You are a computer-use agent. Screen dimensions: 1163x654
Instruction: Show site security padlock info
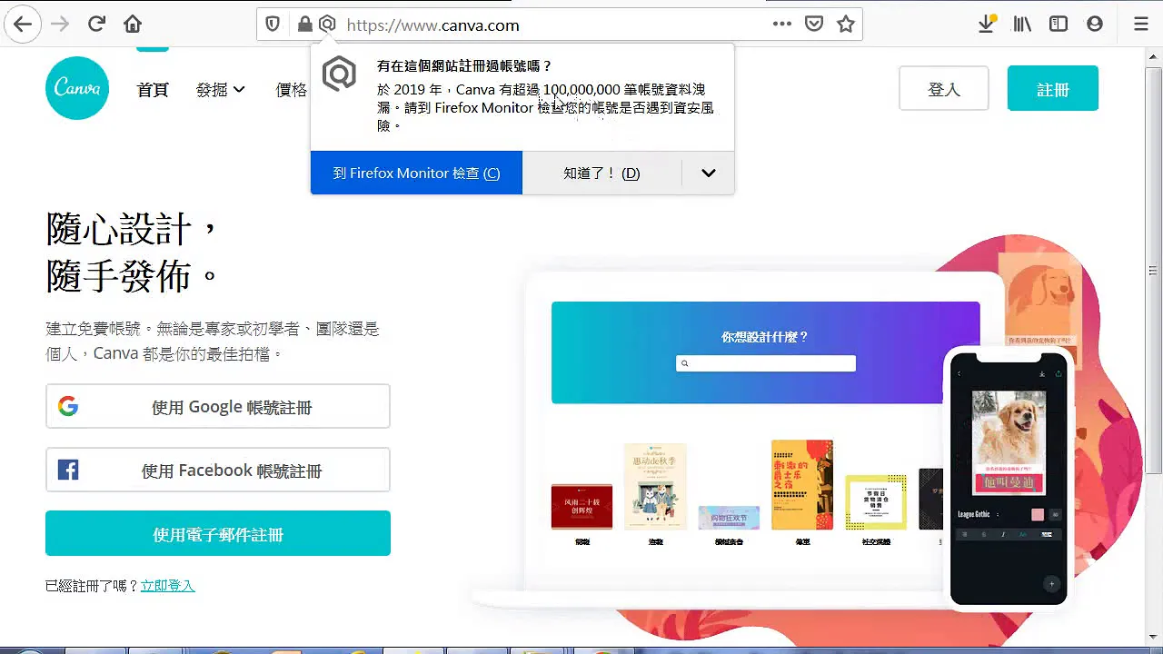coord(304,25)
